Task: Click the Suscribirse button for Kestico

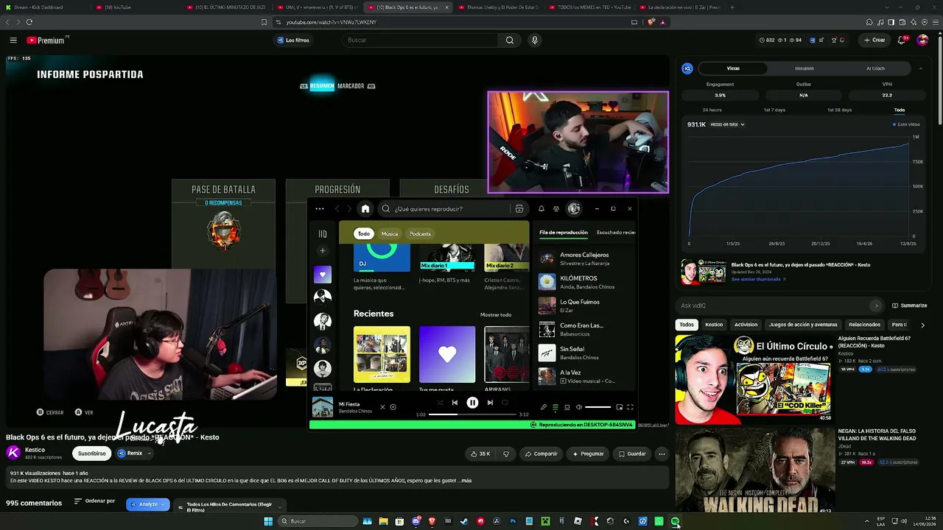Action: 92,453
